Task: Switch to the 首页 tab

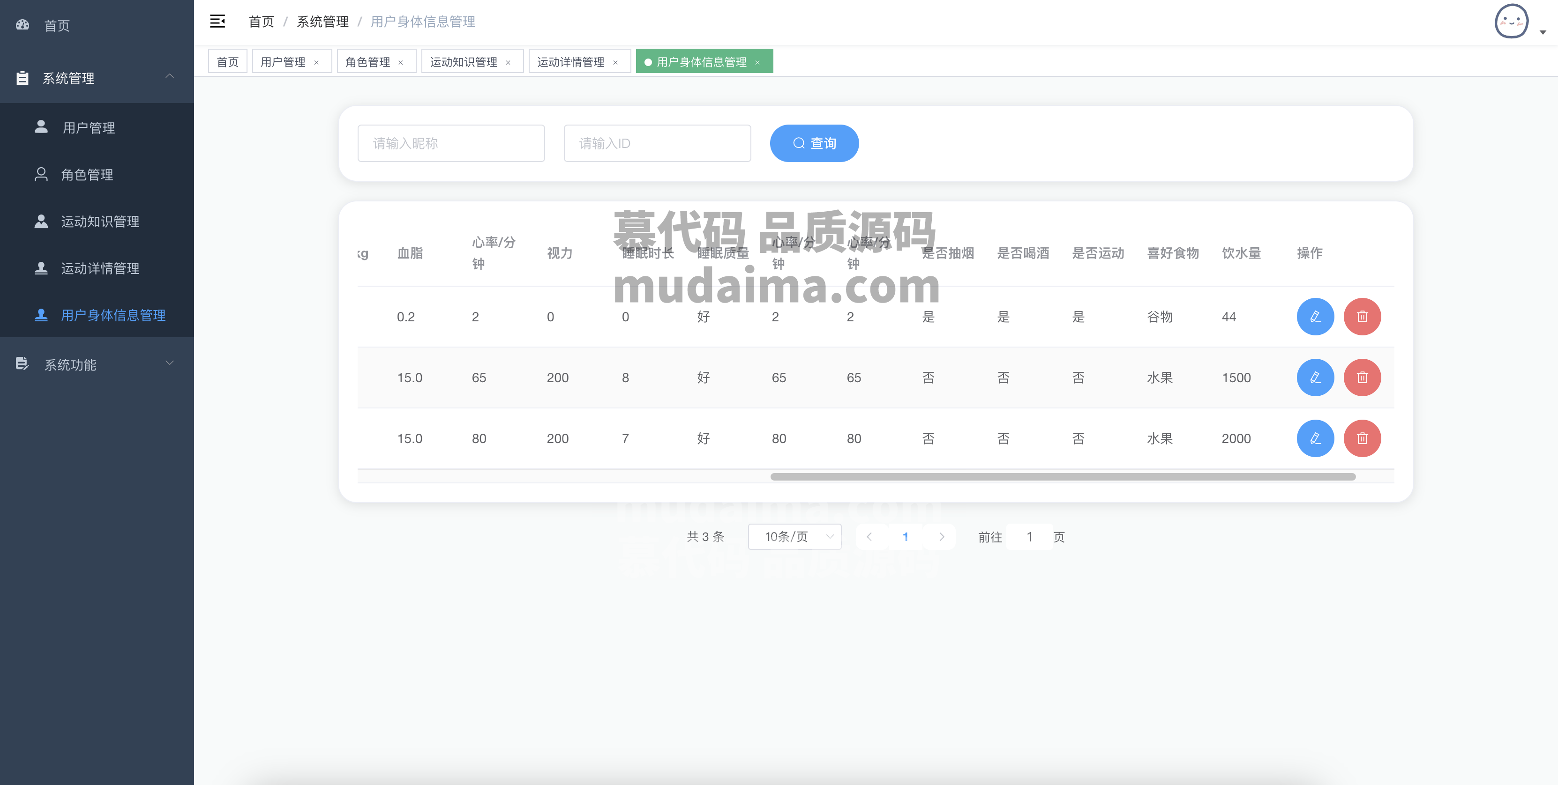Action: (x=227, y=62)
